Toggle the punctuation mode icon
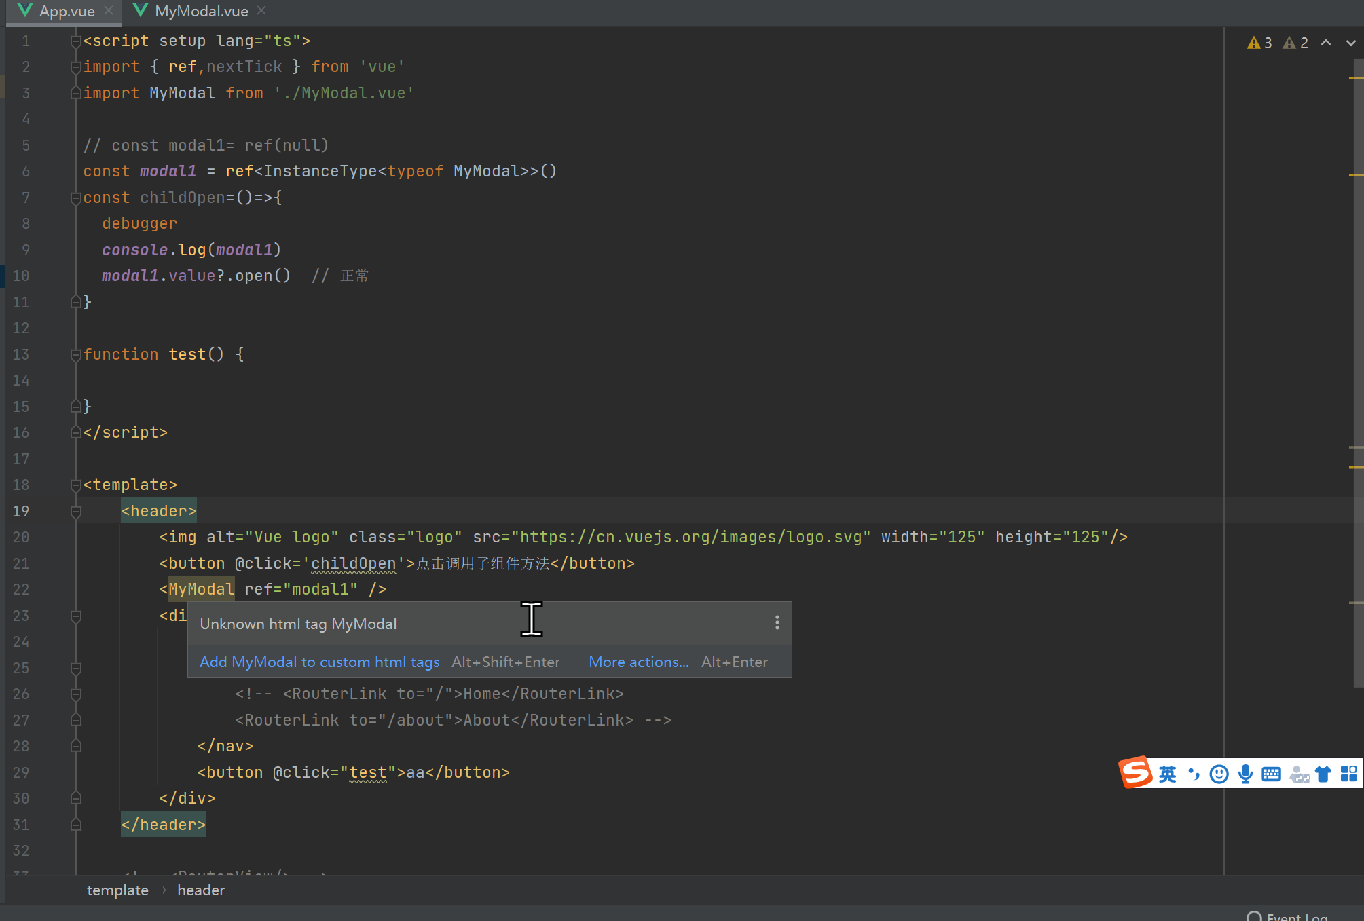1364x921 pixels. click(1193, 774)
